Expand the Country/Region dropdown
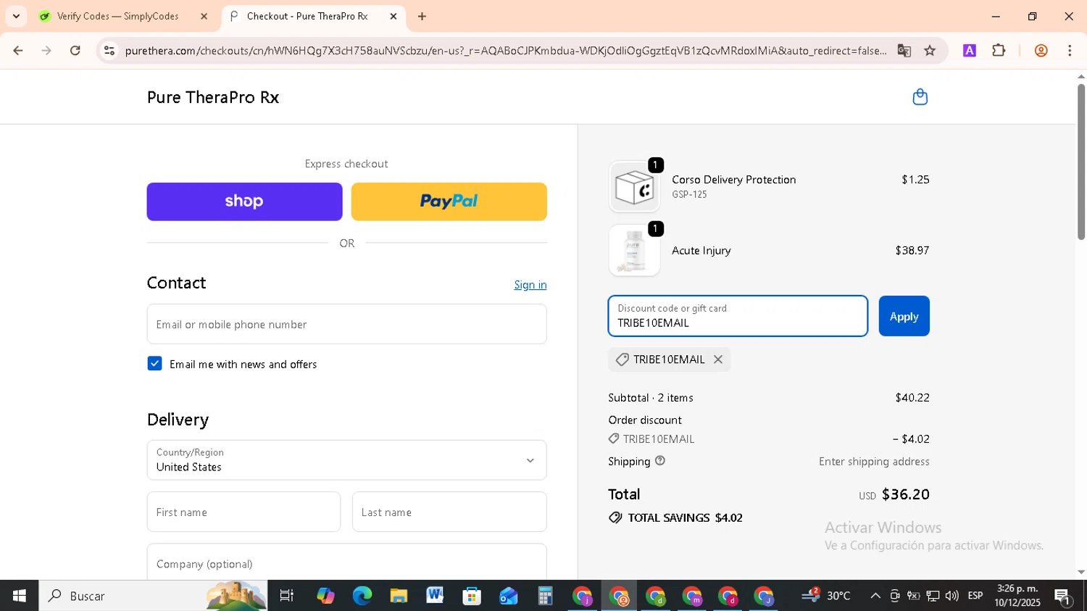1087x611 pixels. (346, 460)
